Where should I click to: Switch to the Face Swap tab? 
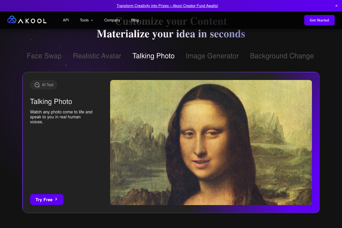click(x=44, y=56)
